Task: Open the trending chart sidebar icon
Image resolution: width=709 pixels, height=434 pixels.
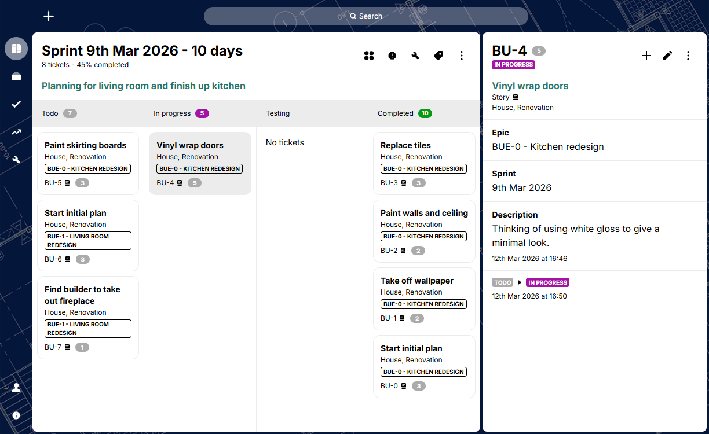Action: coord(16,132)
